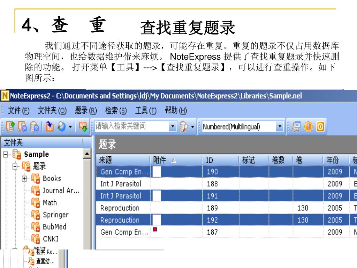The width and height of the screenshot is (357, 268).
Task: Select the Math folder
Action: (x=50, y=202)
